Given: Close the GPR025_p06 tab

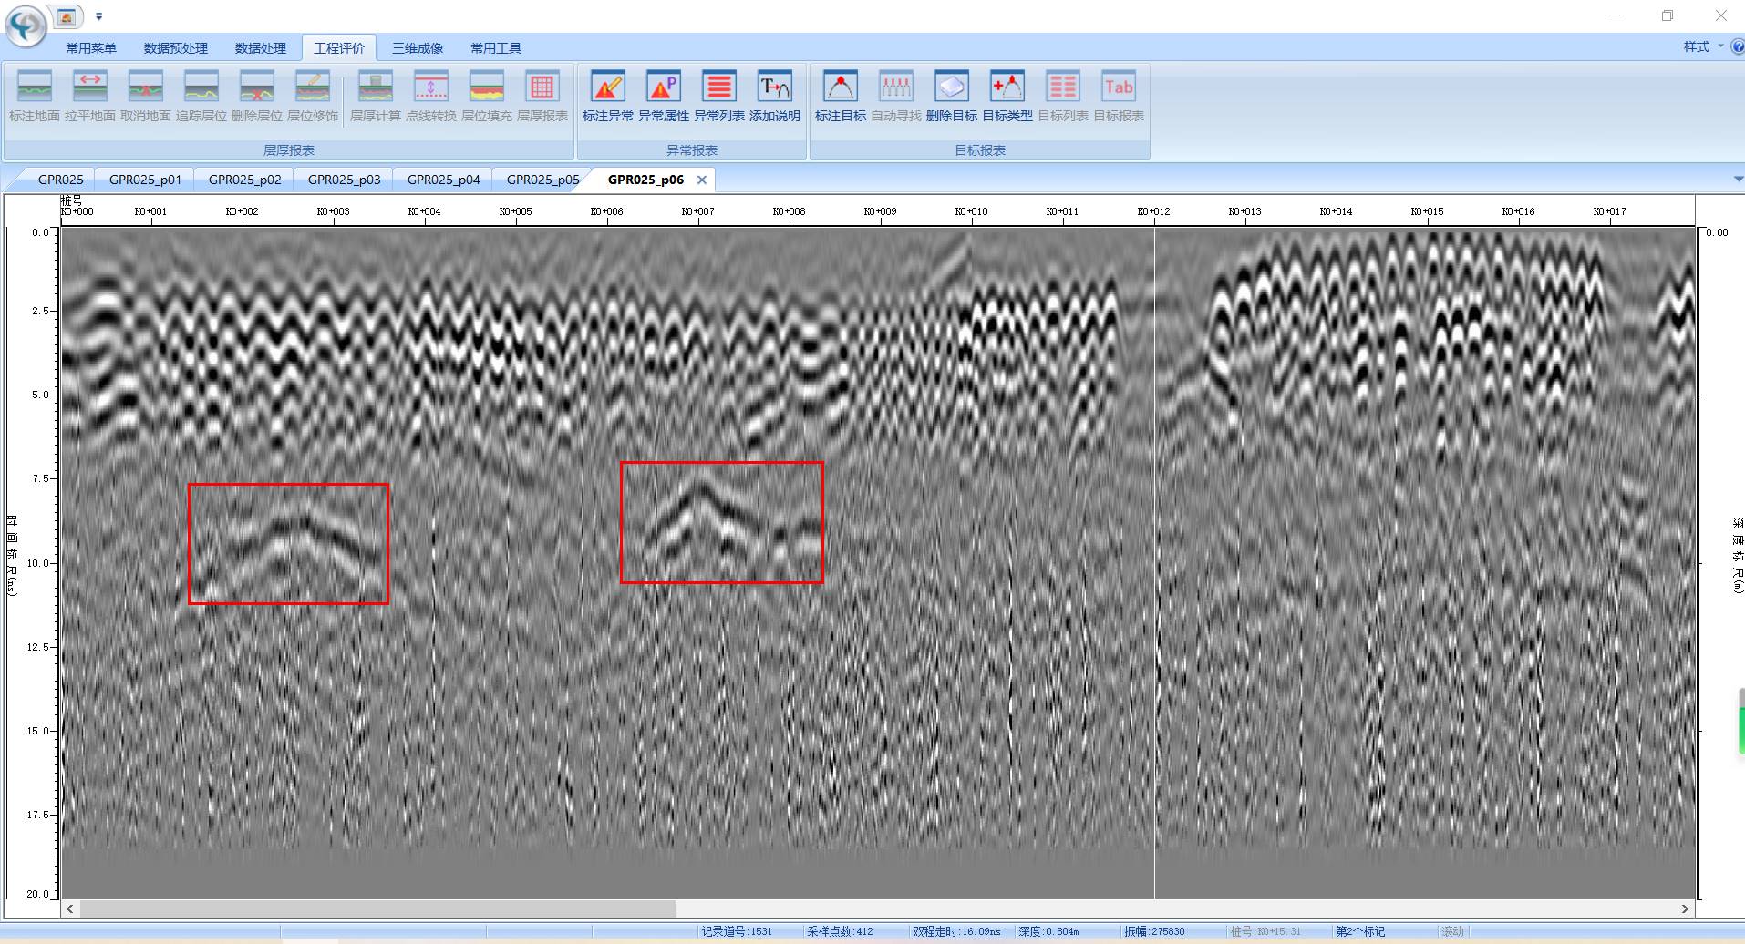Looking at the screenshot, I should click(x=702, y=180).
